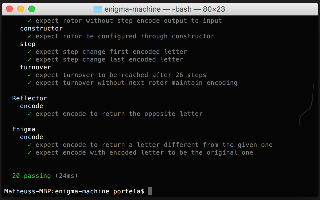Click checkmark beside 'rotor be configured through constructor'
Image resolution: width=320 pixels, height=200 pixels.
[30, 36]
